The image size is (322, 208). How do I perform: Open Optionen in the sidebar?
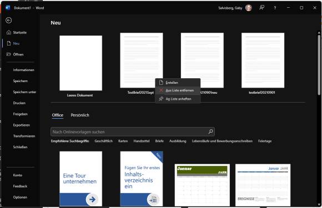tap(20, 197)
